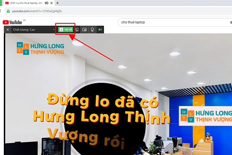Go to the YouTube home logo
232x155 pixels.
[x=12, y=22]
